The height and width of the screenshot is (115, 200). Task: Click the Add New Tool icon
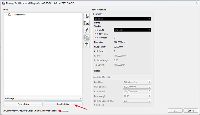(x=87, y=16)
